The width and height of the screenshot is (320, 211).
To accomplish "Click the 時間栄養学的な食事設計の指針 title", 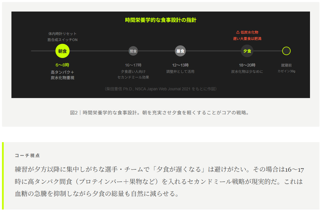I will tap(161, 20).
